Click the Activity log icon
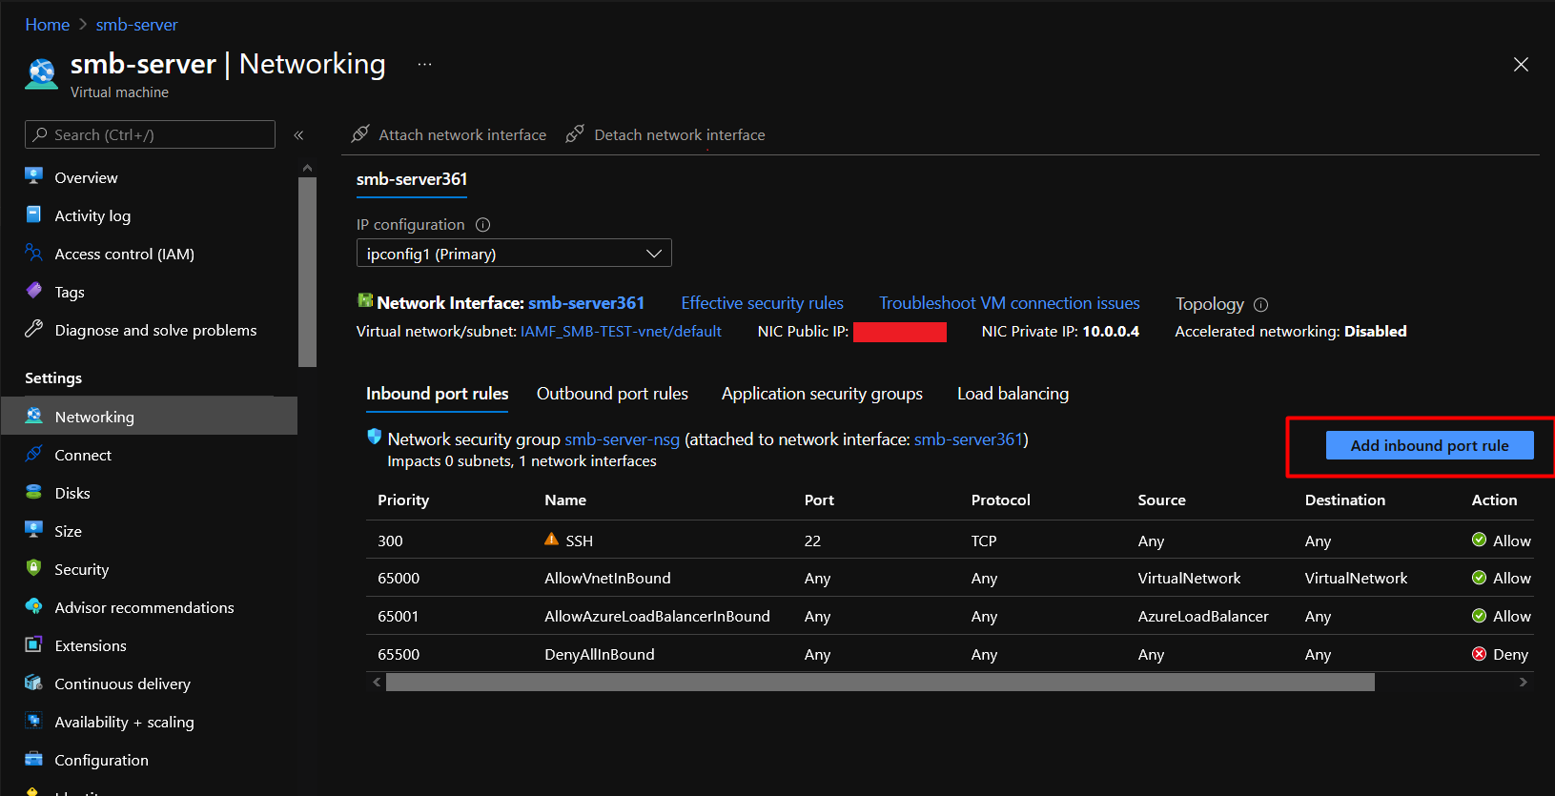This screenshot has height=796, width=1555. [x=34, y=214]
